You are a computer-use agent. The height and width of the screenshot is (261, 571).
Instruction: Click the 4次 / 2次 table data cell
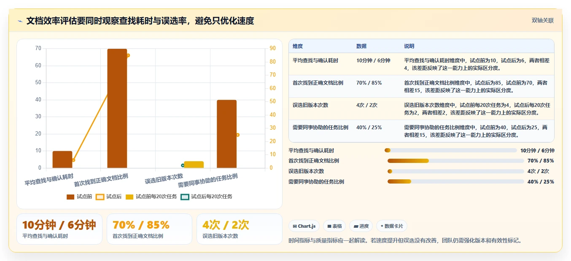(376, 109)
